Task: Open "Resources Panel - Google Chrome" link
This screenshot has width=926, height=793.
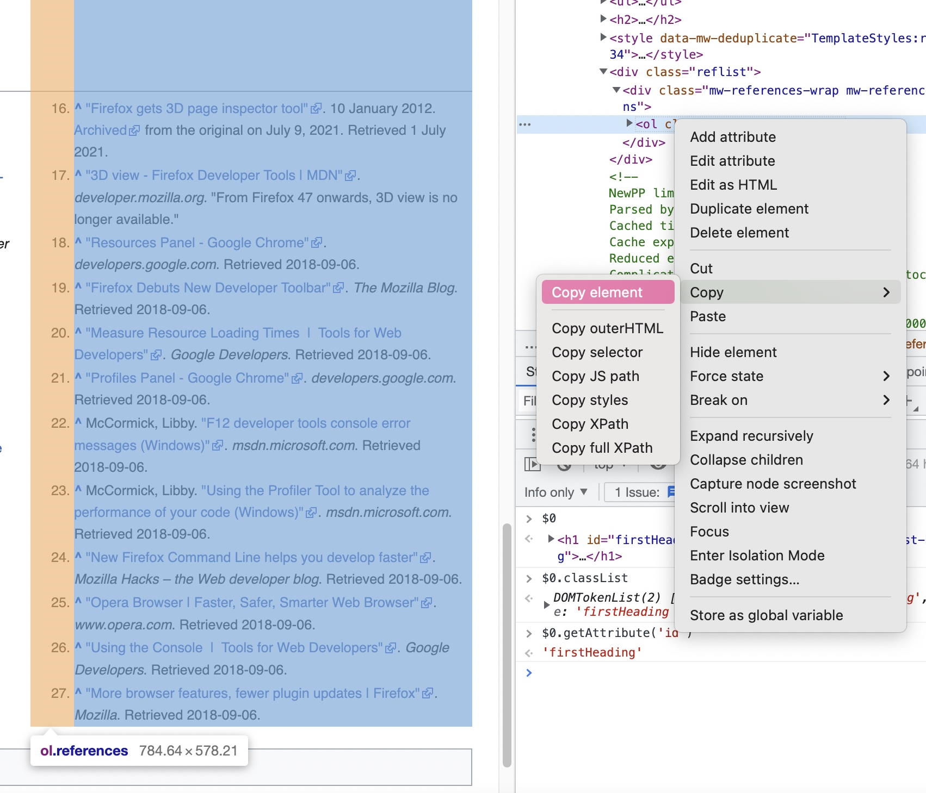Action: 204,243
